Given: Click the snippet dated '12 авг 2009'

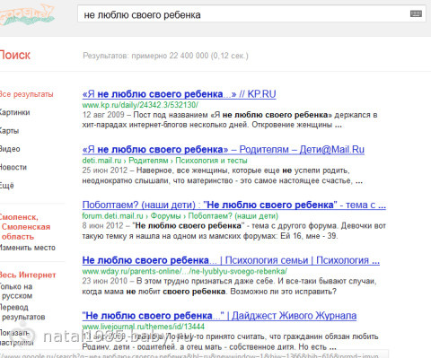Looking at the screenshot, I should coord(230,120).
